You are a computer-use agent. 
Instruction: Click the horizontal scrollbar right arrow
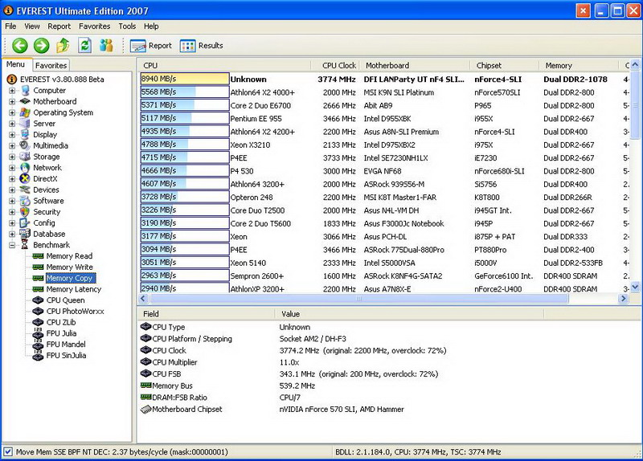pyautogui.click(x=624, y=299)
